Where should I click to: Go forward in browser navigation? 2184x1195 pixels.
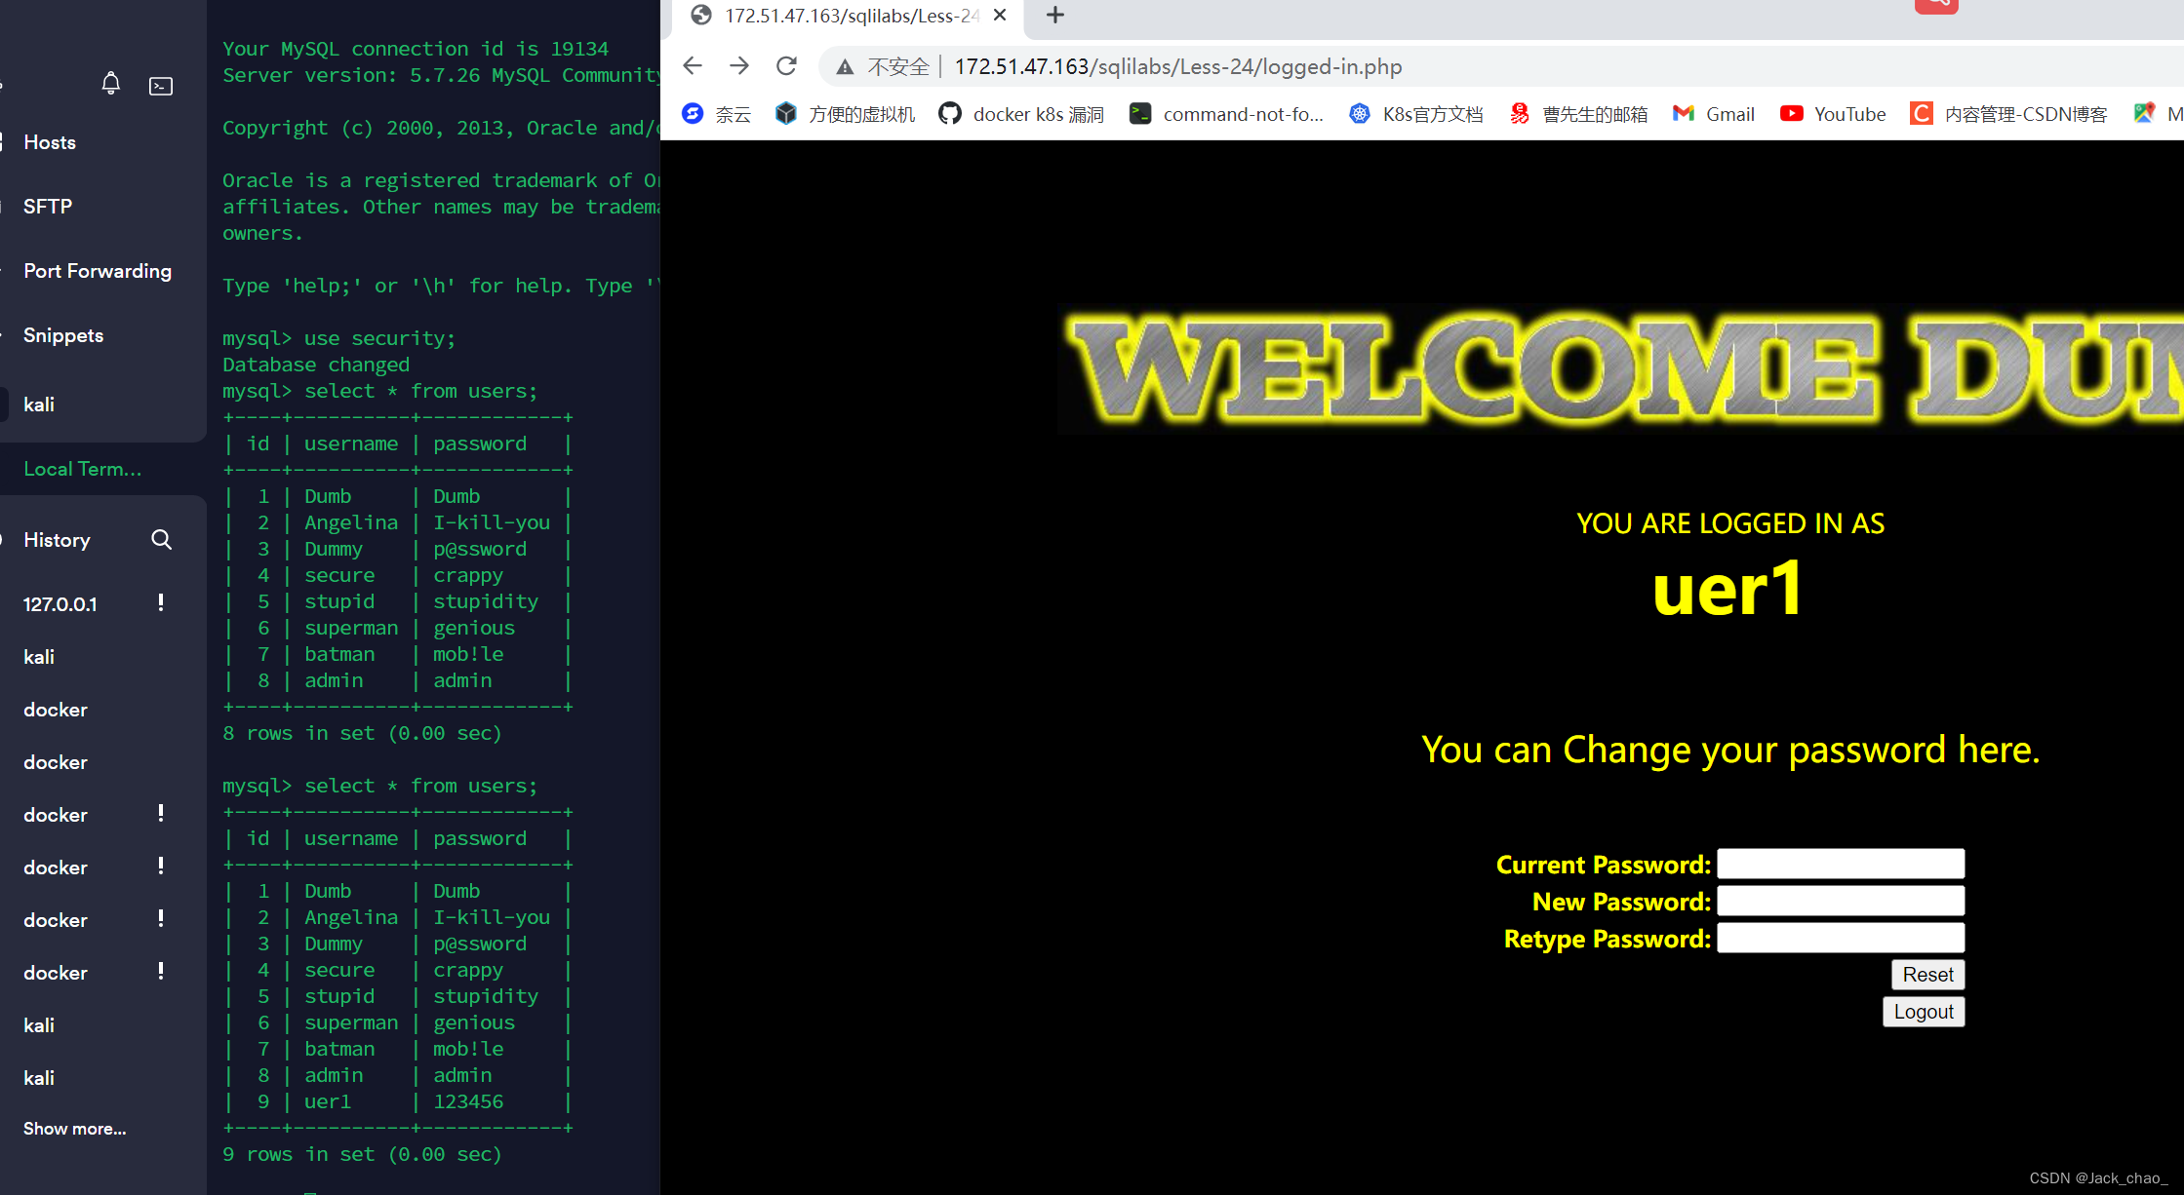point(739,66)
